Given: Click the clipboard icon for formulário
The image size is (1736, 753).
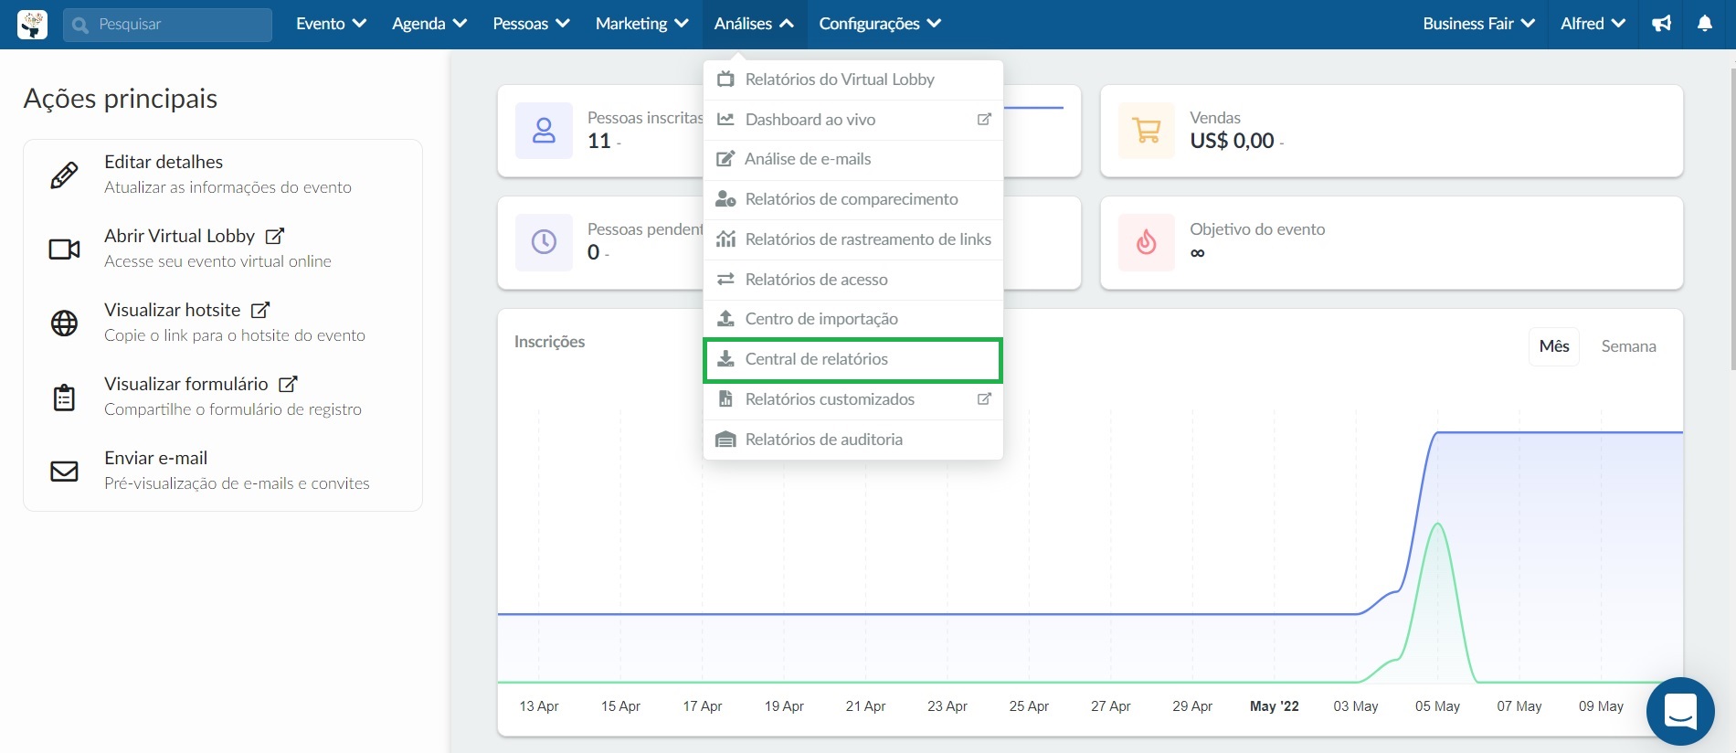Looking at the screenshot, I should [64, 398].
